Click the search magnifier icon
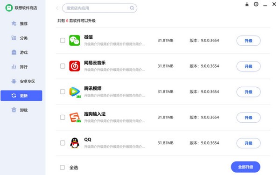Image resolution: width=280 pixels, height=175 pixels. (x=132, y=8)
